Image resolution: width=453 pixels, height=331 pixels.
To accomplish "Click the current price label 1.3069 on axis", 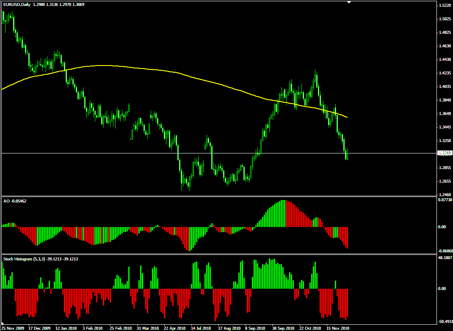I will [445, 153].
